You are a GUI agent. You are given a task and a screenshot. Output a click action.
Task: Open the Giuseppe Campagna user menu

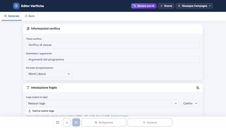194,6
